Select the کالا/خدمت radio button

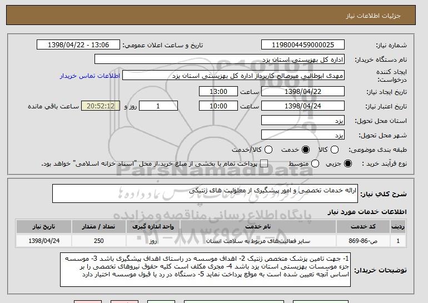click(x=268, y=150)
